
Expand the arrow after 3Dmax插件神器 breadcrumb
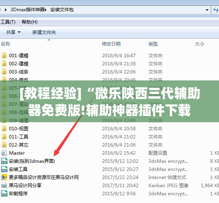(x=46, y=10)
